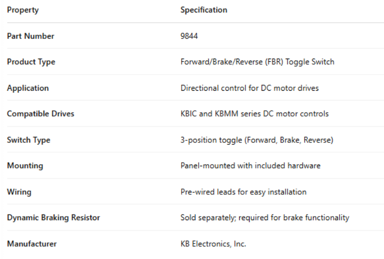The height and width of the screenshot is (259, 384).
Task: Click the 3-position toggle specification text
Action: point(256,140)
